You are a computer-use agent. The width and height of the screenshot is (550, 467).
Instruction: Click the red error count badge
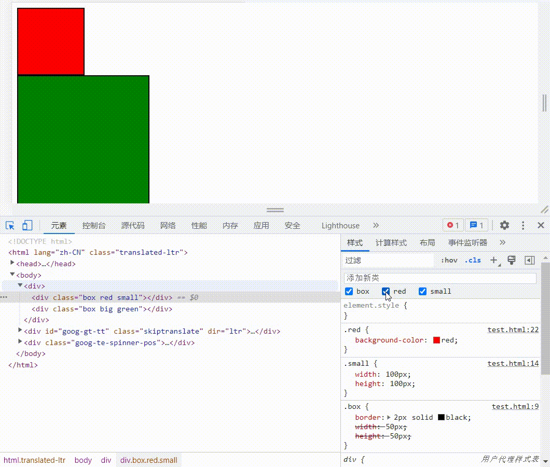(x=453, y=225)
